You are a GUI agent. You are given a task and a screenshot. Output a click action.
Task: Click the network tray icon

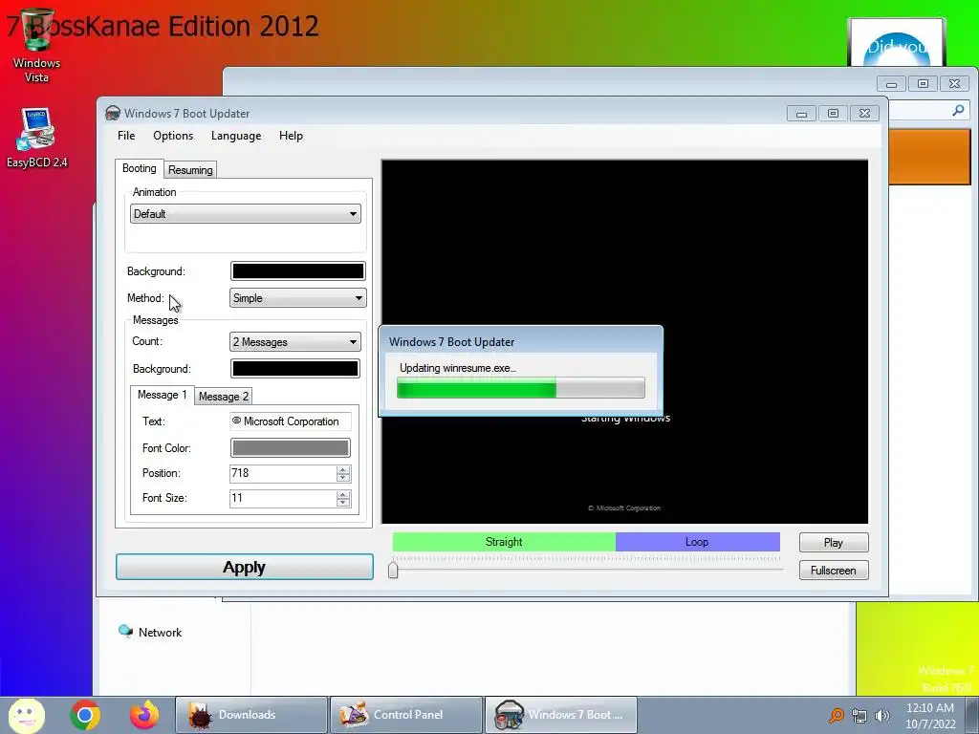(x=859, y=716)
